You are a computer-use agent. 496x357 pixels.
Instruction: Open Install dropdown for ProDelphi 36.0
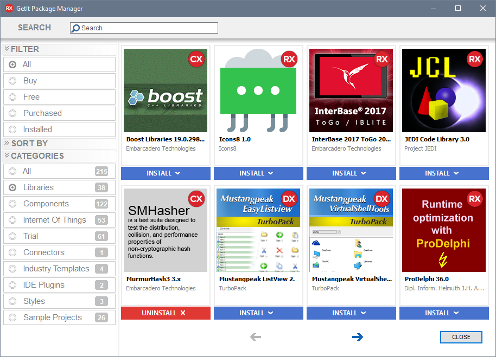coord(444,313)
